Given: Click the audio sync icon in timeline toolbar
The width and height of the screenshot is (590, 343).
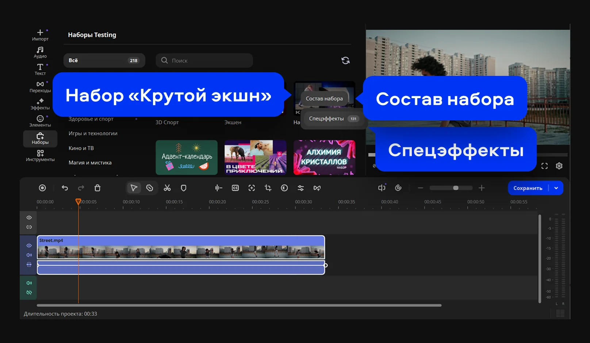Looking at the screenshot, I should coord(382,188).
